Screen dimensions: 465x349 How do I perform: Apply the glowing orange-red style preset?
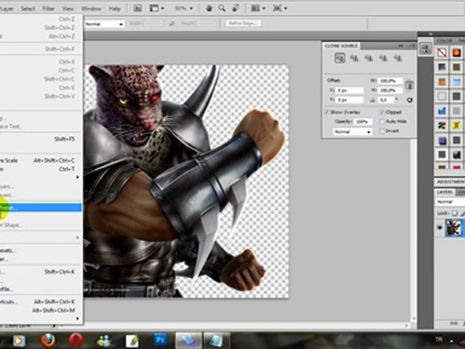tap(457, 53)
